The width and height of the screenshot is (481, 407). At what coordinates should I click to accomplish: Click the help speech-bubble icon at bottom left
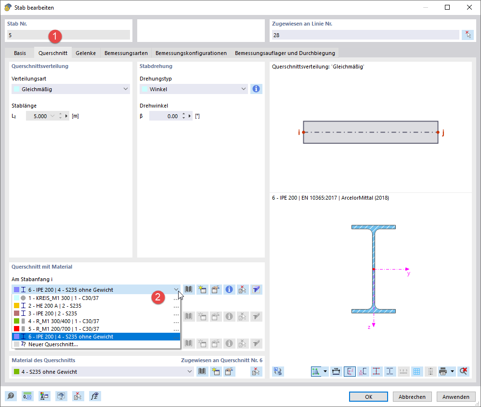[11, 396]
